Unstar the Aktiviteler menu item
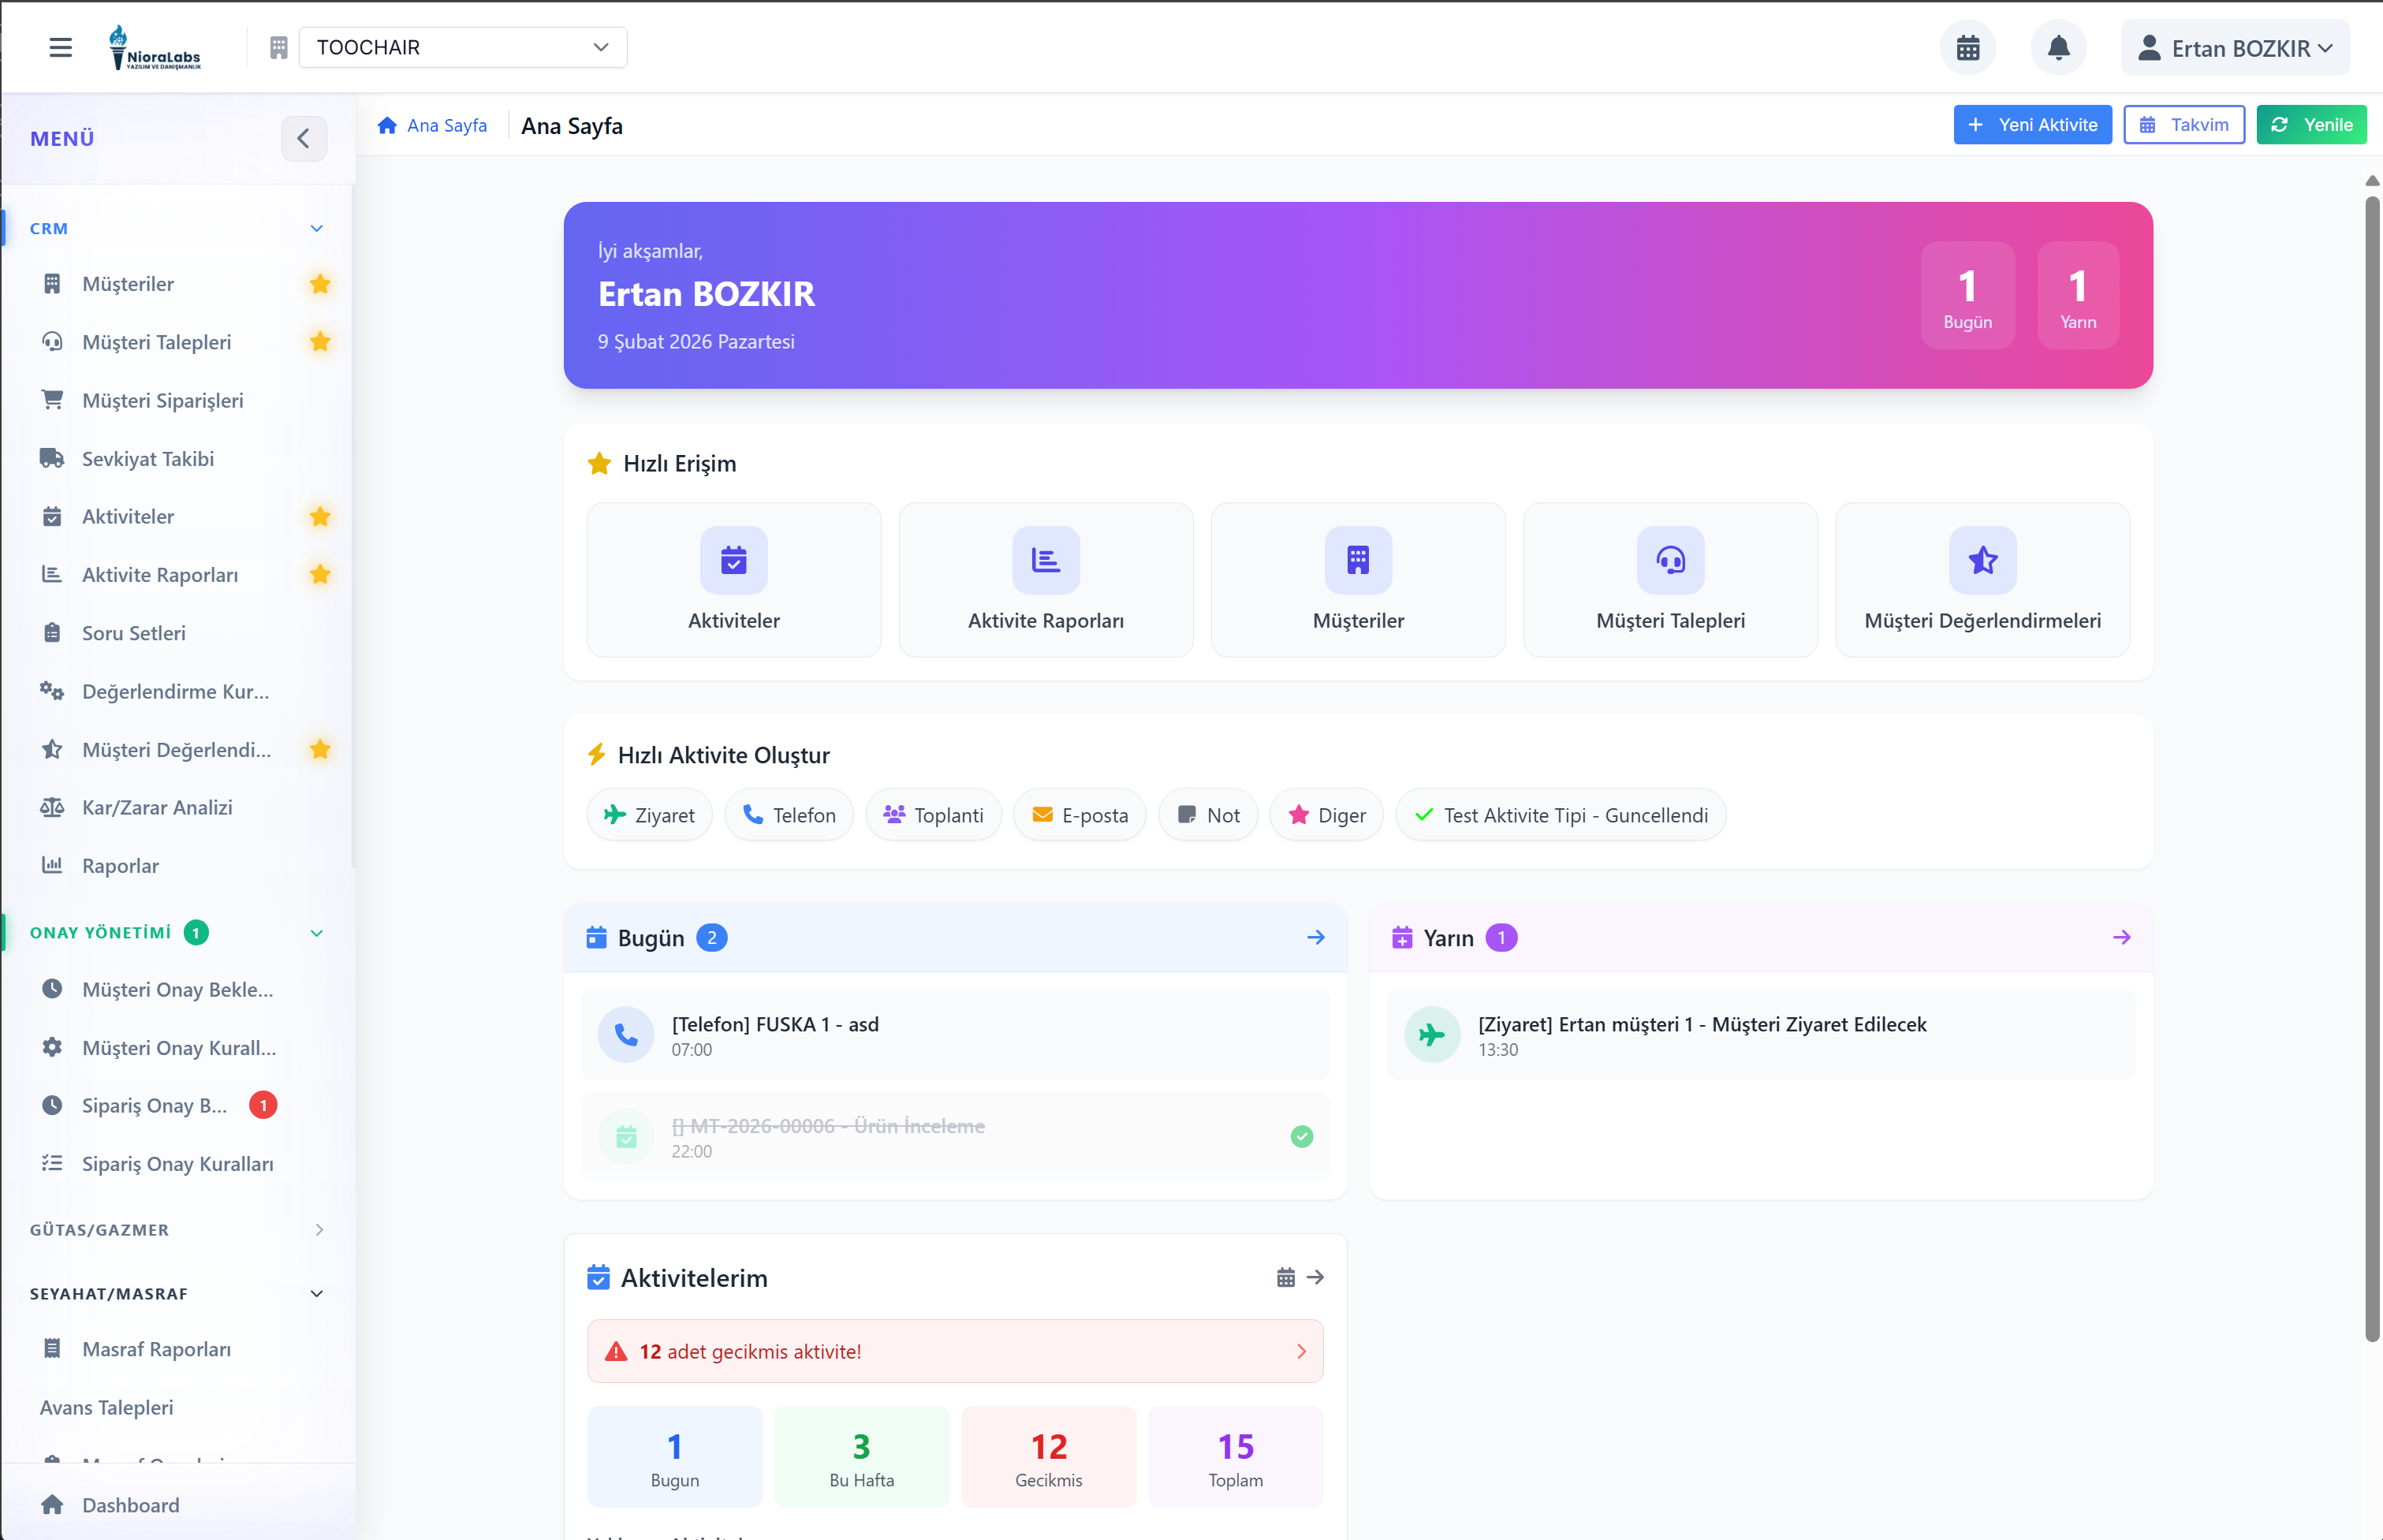The width and height of the screenshot is (2383, 1540). click(x=320, y=517)
